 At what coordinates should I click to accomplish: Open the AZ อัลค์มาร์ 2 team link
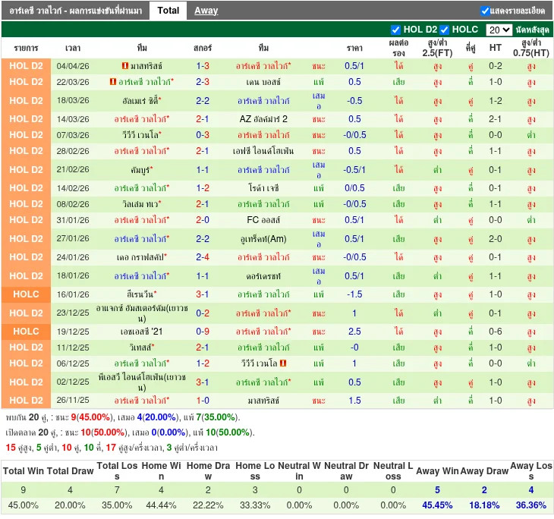click(263, 119)
